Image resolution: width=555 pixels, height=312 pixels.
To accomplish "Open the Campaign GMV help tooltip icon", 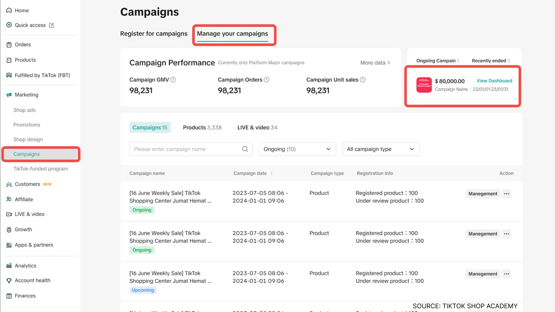I will pos(173,80).
